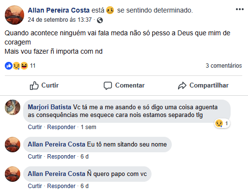Click Marjori Batista profile picture

pos(13,107)
